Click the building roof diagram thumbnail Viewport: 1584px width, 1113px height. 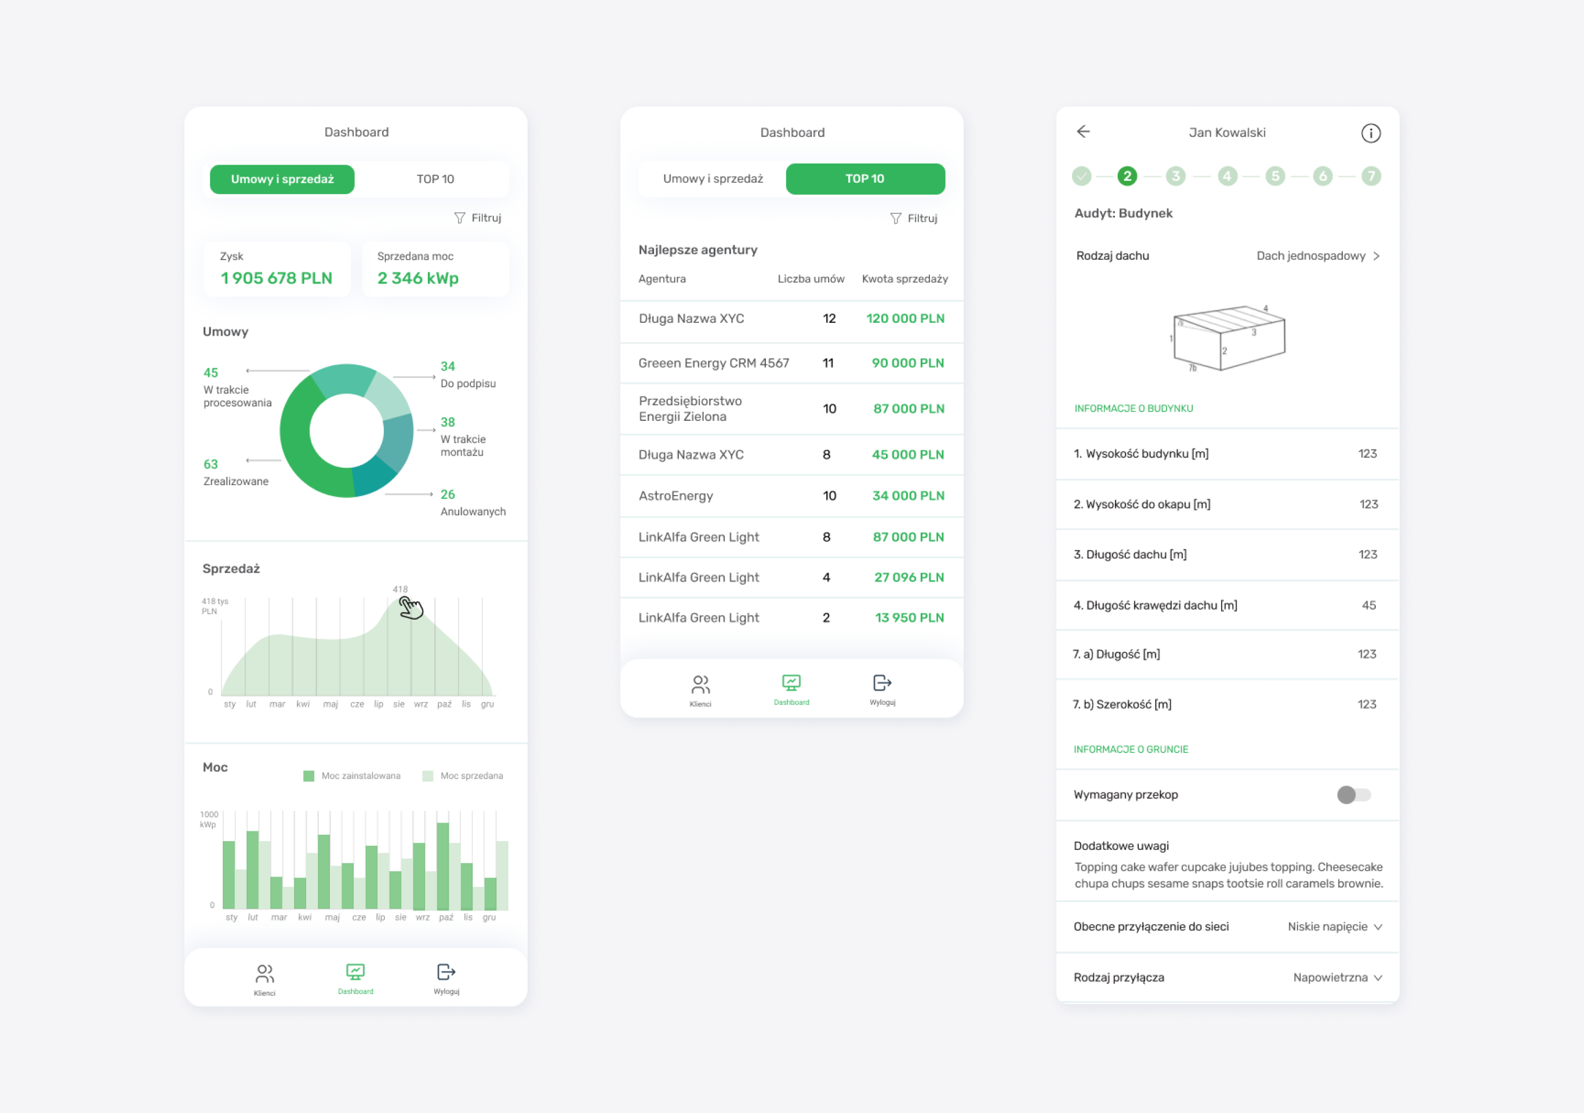click(1228, 338)
